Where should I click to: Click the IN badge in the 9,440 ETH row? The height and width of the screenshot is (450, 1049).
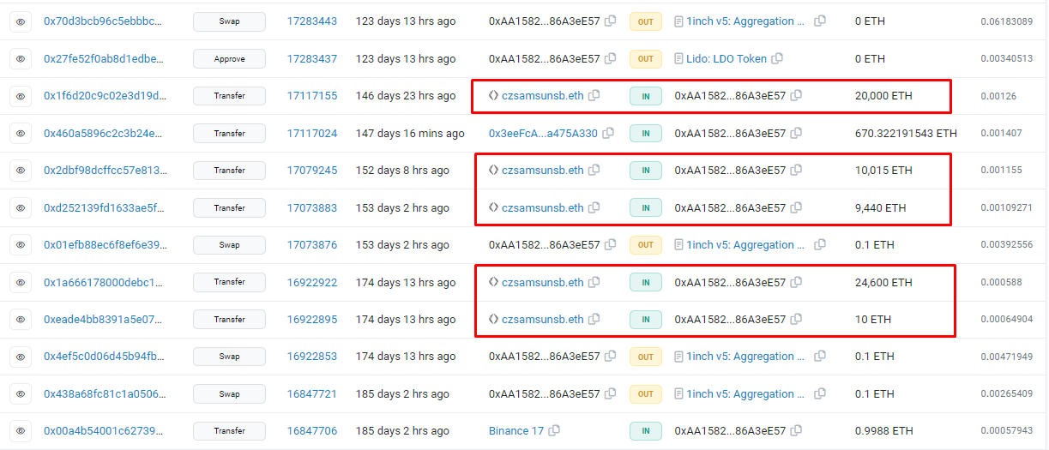(645, 207)
